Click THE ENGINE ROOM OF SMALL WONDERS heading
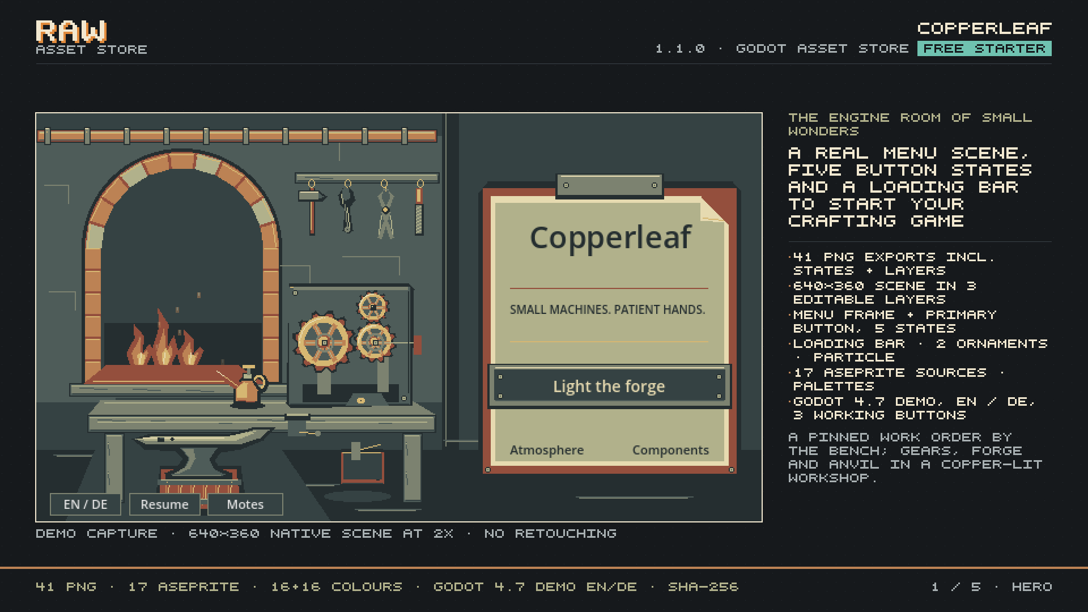The image size is (1088, 612). click(910, 125)
